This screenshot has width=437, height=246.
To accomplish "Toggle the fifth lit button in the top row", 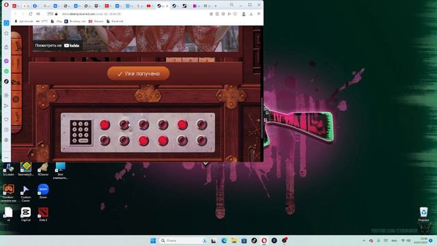I will tap(182, 124).
